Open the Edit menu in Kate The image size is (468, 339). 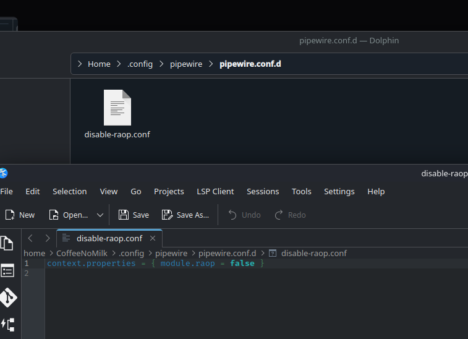click(33, 191)
